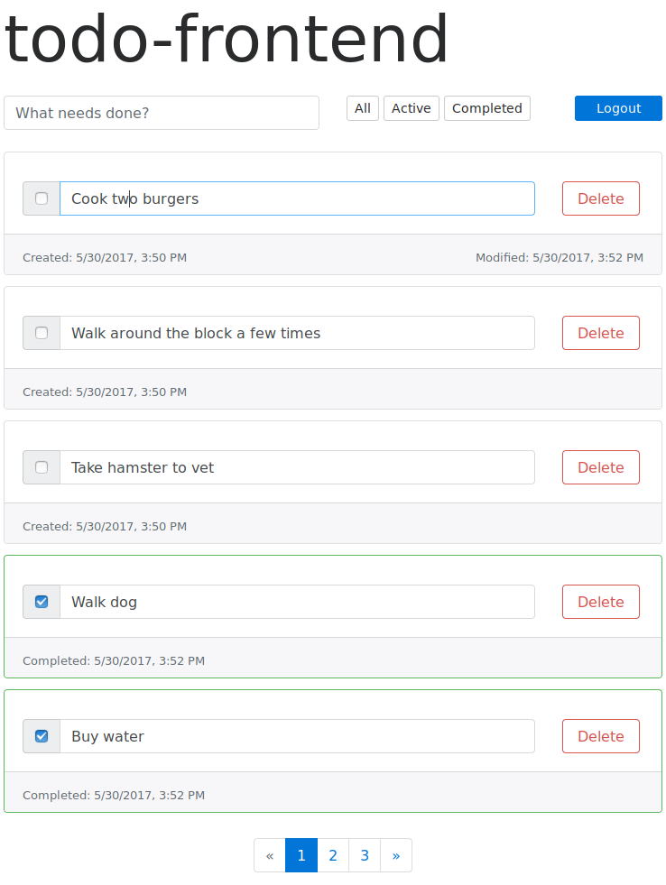The height and width of the screenshot is (885, 666).
Task: Mark 'Walk around the block' as done
Action: [x=42, y=333]
